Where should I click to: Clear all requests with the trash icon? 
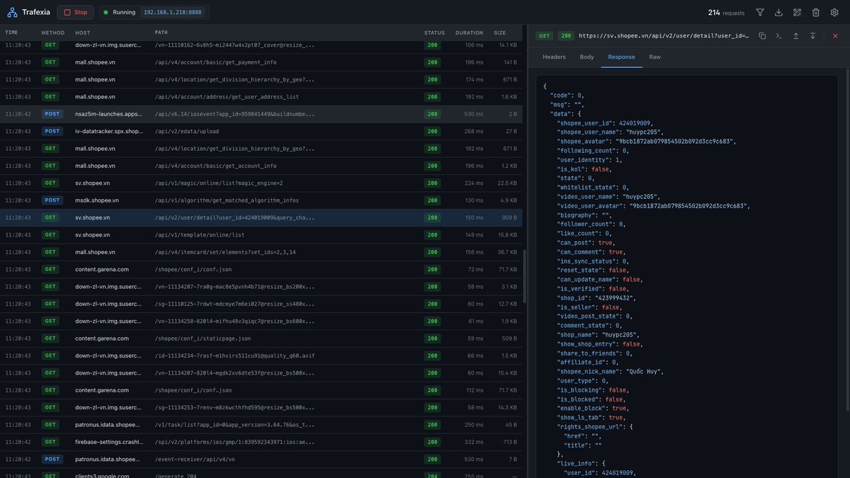click(815, 12)
